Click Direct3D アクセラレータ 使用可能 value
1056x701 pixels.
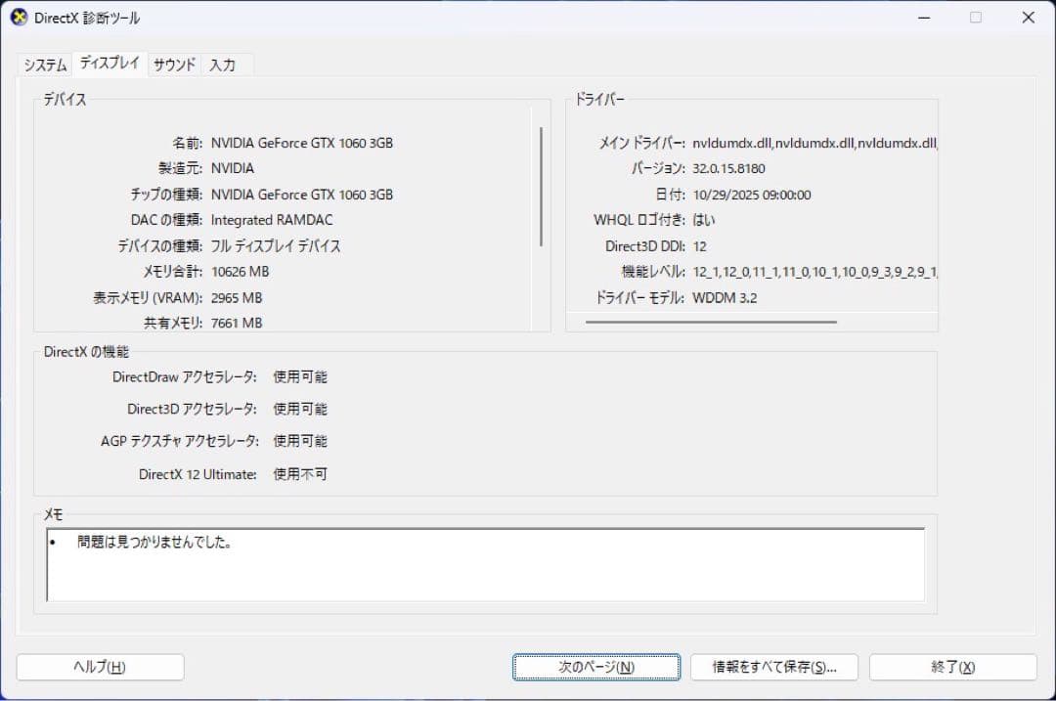coord(300,410)
